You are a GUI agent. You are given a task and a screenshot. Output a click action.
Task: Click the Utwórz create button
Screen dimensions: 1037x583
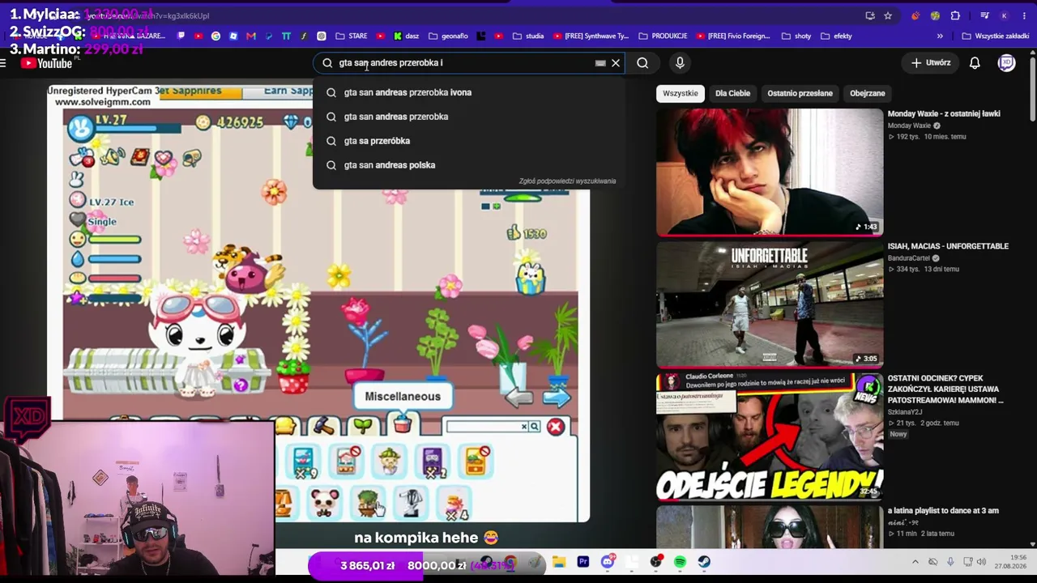(930, 62)
